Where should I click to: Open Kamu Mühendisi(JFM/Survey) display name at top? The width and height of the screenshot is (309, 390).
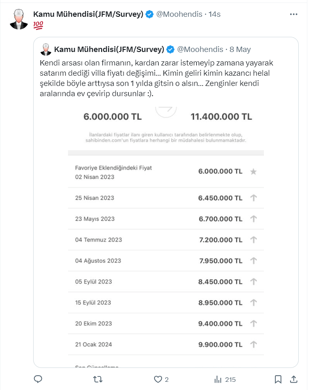(88, 14)
